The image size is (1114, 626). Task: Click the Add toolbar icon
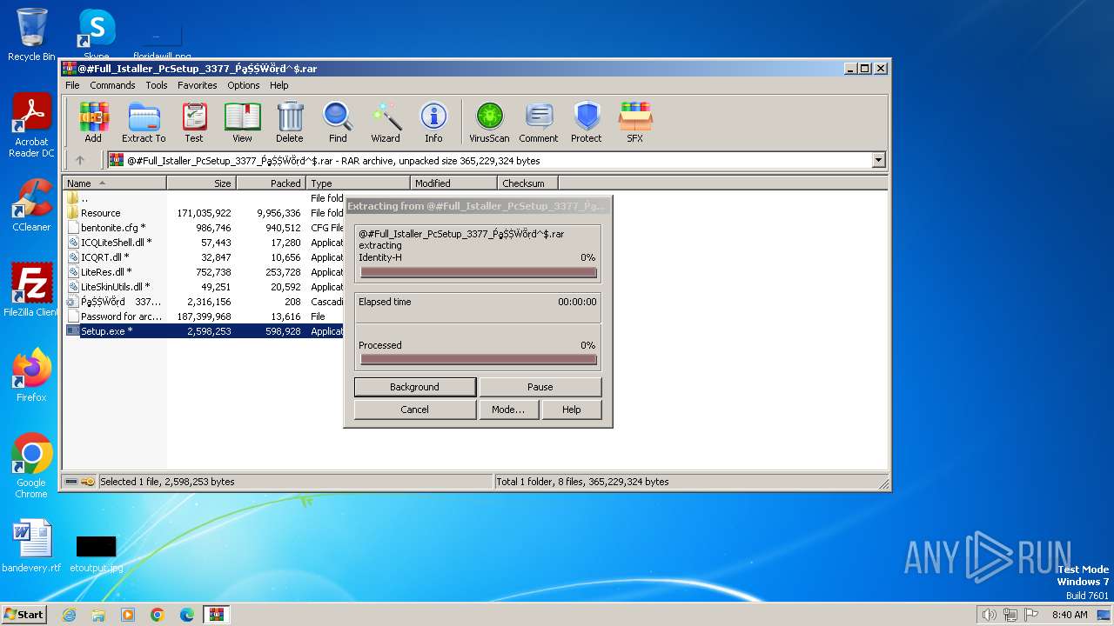[93, 122]
